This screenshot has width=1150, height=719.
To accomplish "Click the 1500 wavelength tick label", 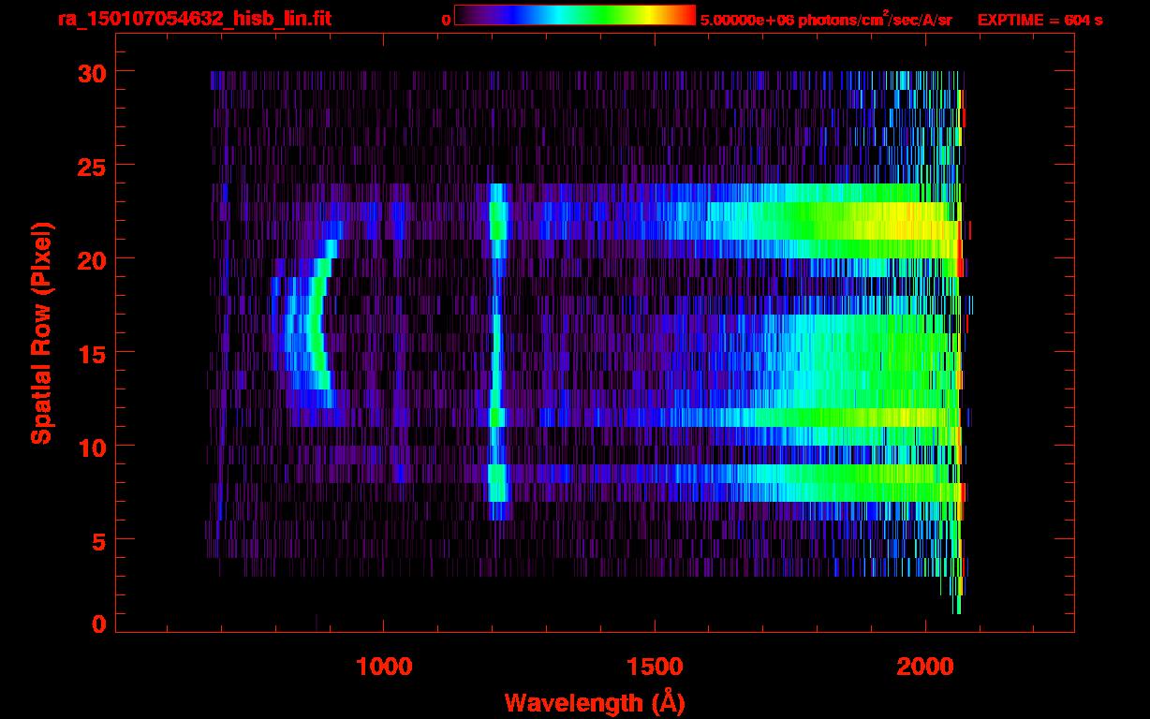I will 655,667.
